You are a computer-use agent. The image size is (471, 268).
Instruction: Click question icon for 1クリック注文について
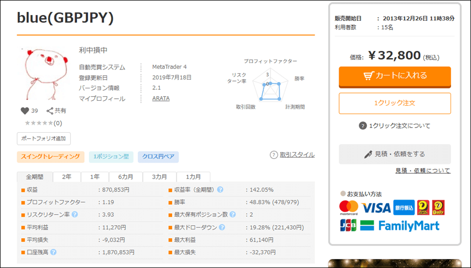pyautogui.click(x=362, y=126)
